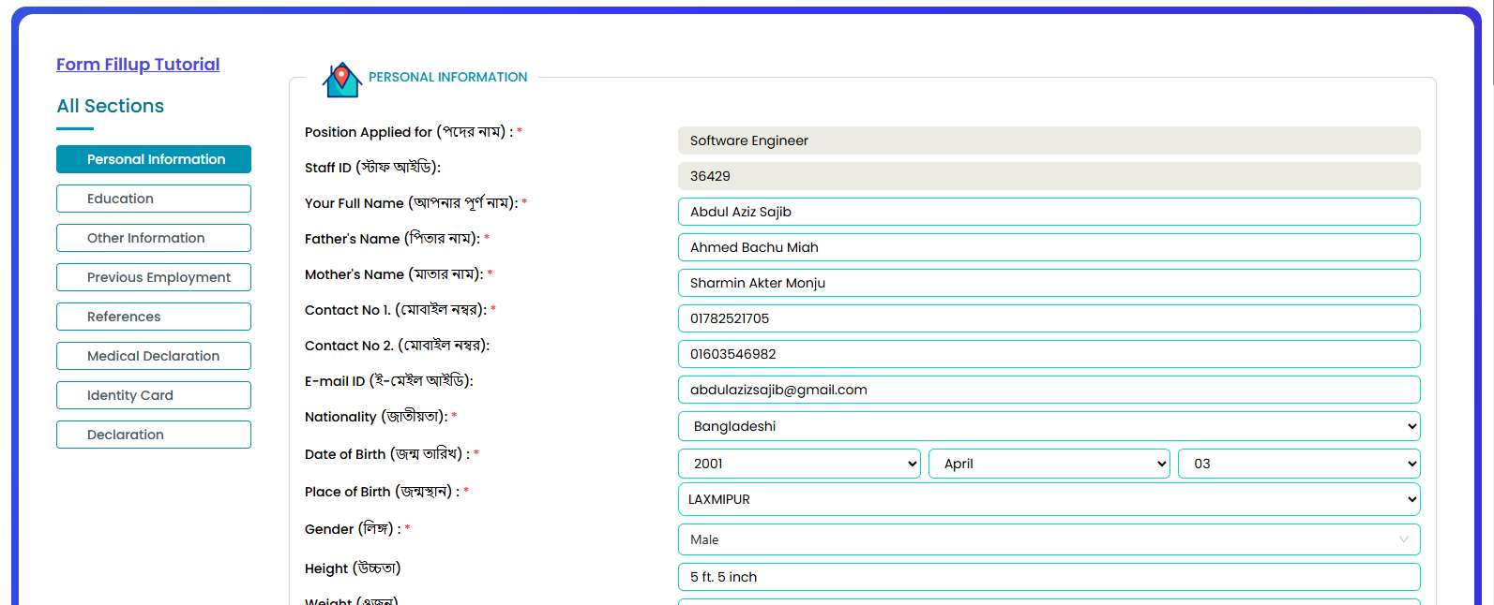Open the Form Fillup Tutorial link
The height and width of the screenshot is (605, 1494).
138,65
